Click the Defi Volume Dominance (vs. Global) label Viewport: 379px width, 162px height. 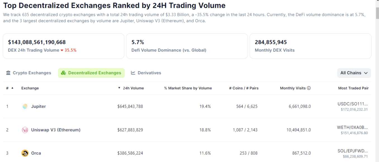[x=169, y=50]
